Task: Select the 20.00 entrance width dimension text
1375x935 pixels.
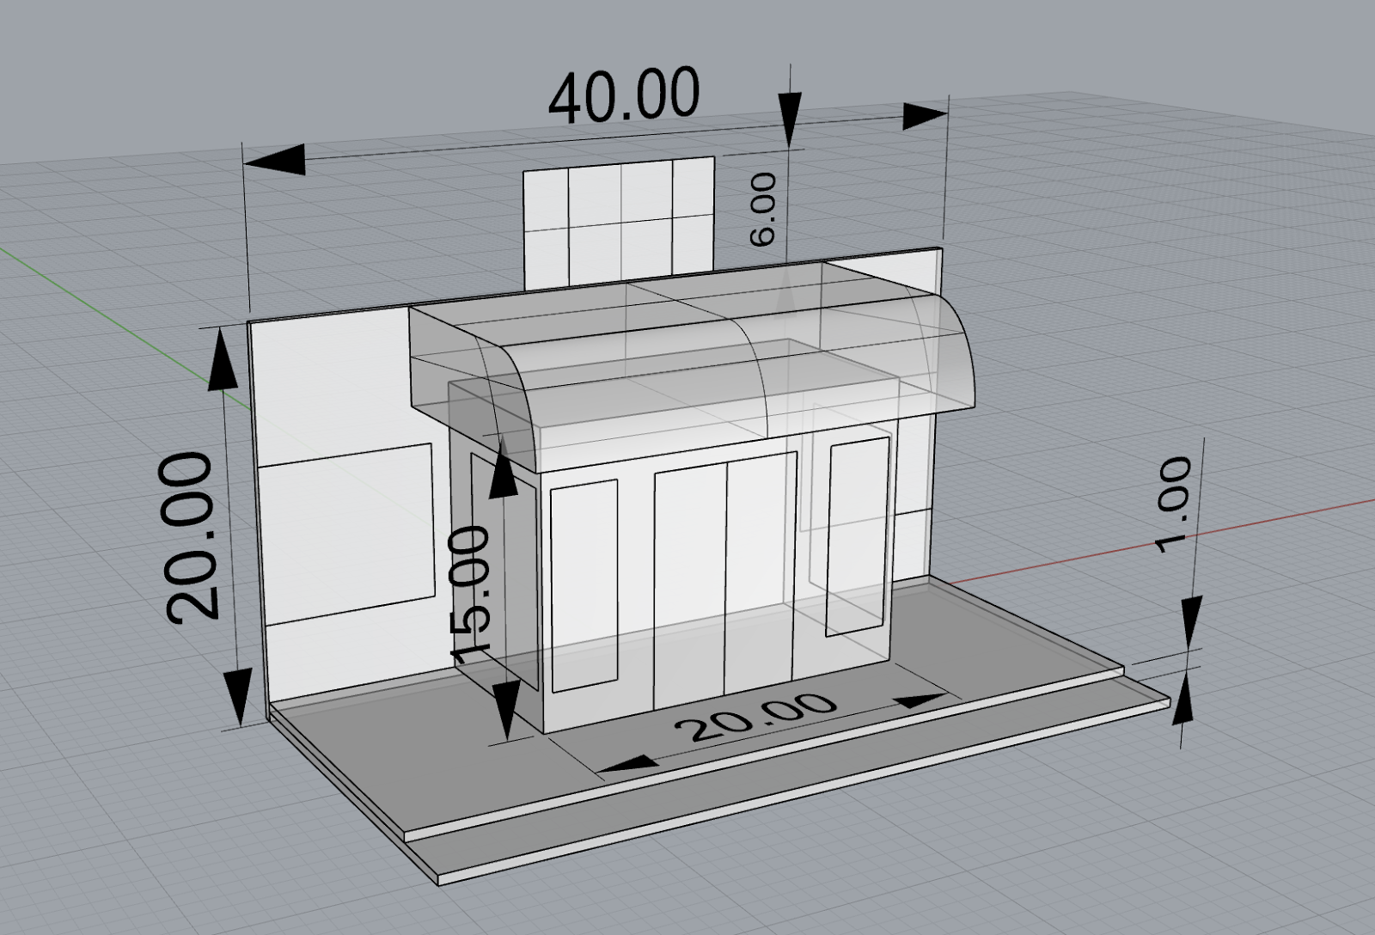Action: coord(757,716)
